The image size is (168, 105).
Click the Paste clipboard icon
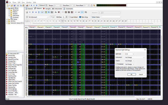(23, 5)
